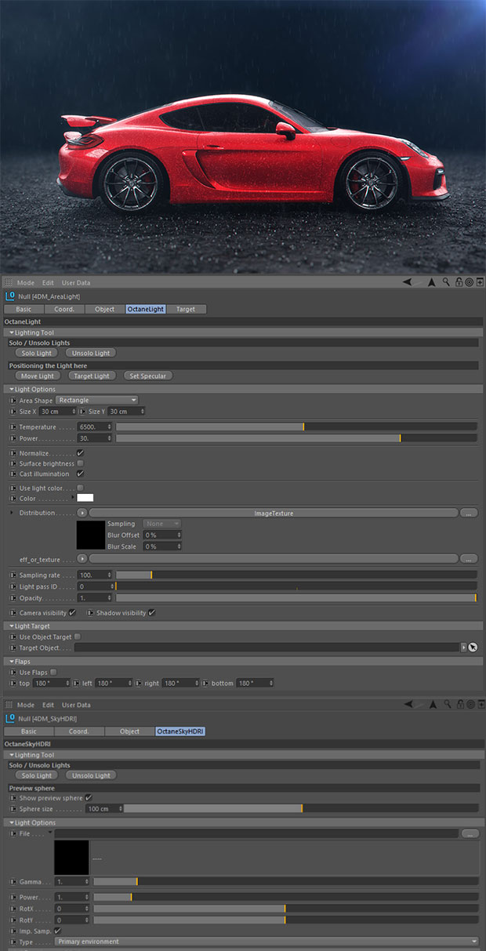Image resolution: width=486 pixels, height=951 pixels.
Task: Toggle Show preview sphere checkbox
Action: 88,797
